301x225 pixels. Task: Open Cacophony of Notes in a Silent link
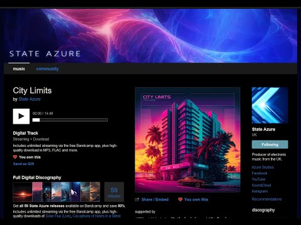[97, 216]
